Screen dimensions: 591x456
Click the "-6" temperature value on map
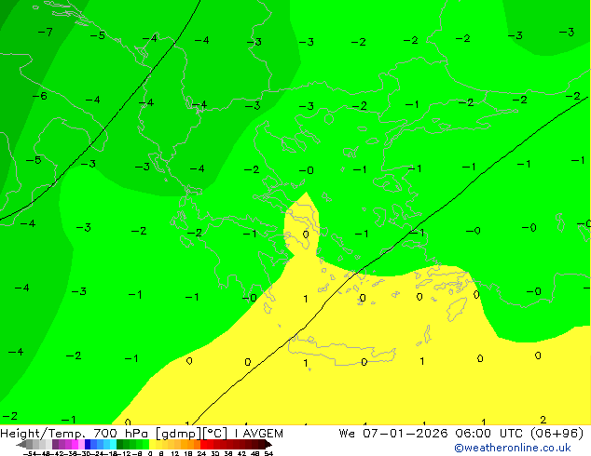40,96
